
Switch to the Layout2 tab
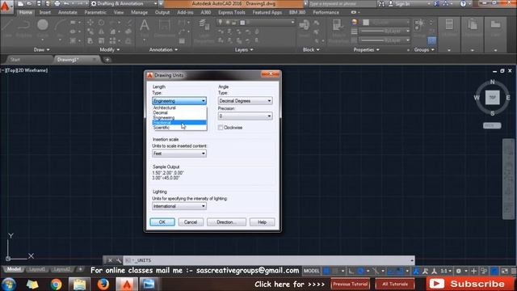pos(62,269)
